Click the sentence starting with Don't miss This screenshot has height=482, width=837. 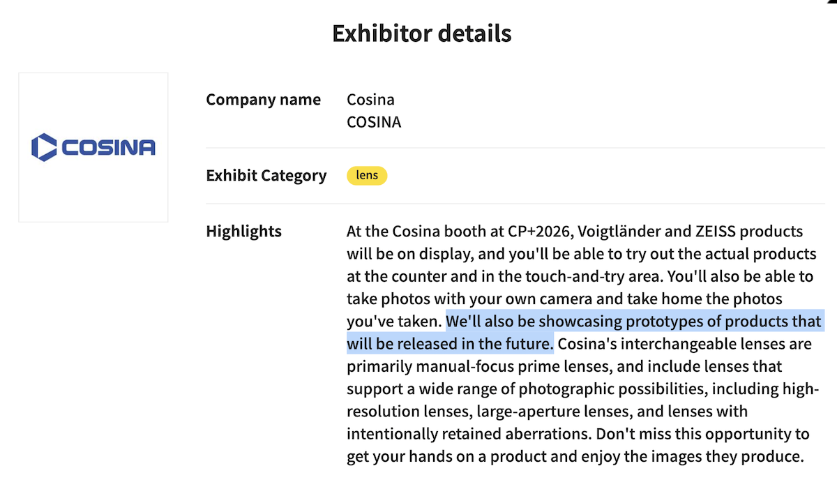[x=702, y=434]
